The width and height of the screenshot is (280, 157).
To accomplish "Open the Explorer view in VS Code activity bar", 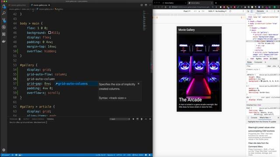I will tap(4, 7).
